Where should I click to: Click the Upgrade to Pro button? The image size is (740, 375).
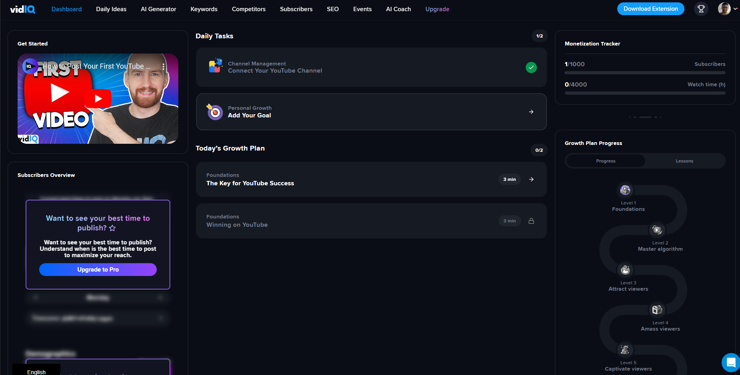pos(98,270)
